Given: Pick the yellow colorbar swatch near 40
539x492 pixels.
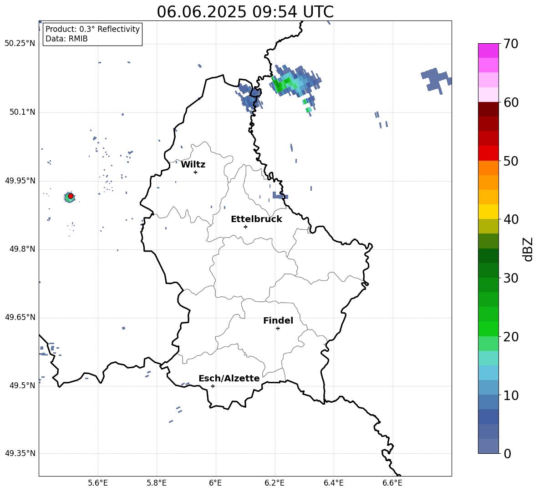Looking at the screenshot, I should (x=488, y=212).
